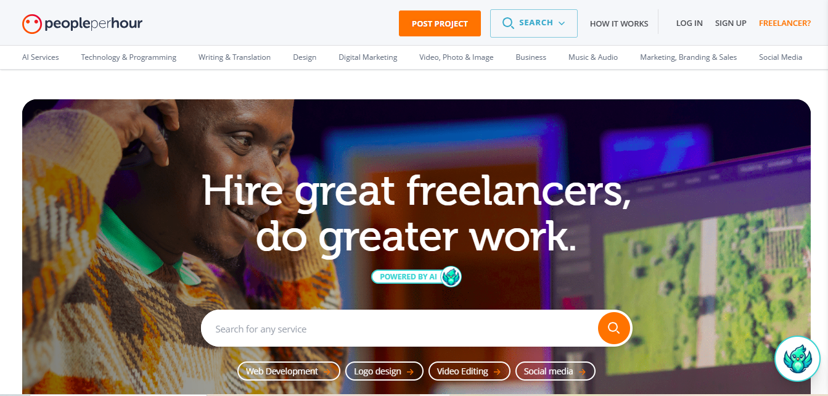Click arrow on Social media chip
828x396 pixels.
click(582, 371)
